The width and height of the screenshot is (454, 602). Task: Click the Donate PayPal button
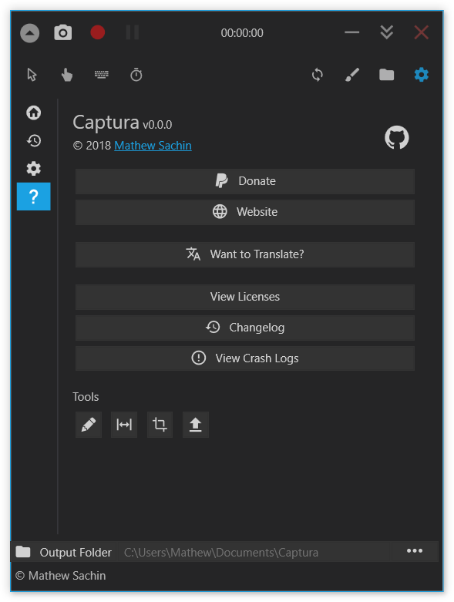click(245, 181)
